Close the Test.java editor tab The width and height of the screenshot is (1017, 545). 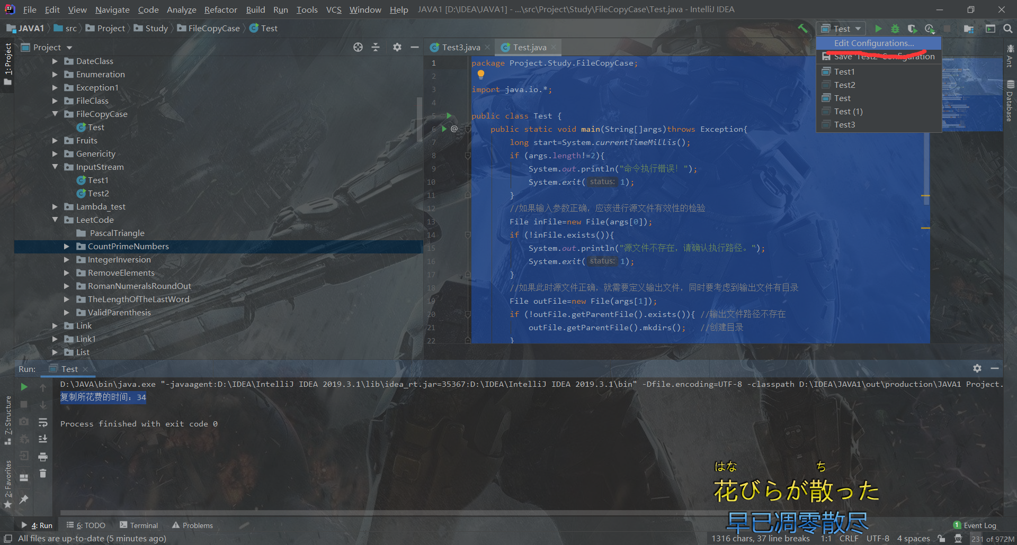[554, 47]
